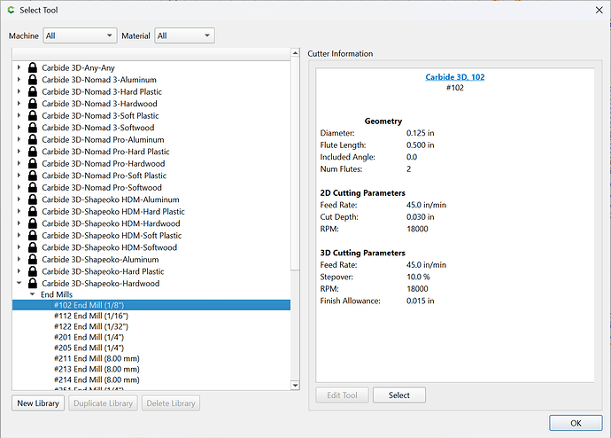Click the Edit Tool button
The height and width of the screenshot is (438, 611).
click(342, 395)
